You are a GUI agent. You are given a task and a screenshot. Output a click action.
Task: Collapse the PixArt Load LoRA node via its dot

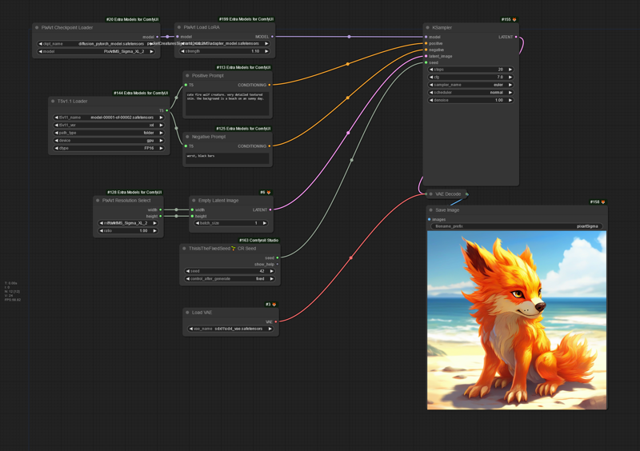(x=179, y=27)
